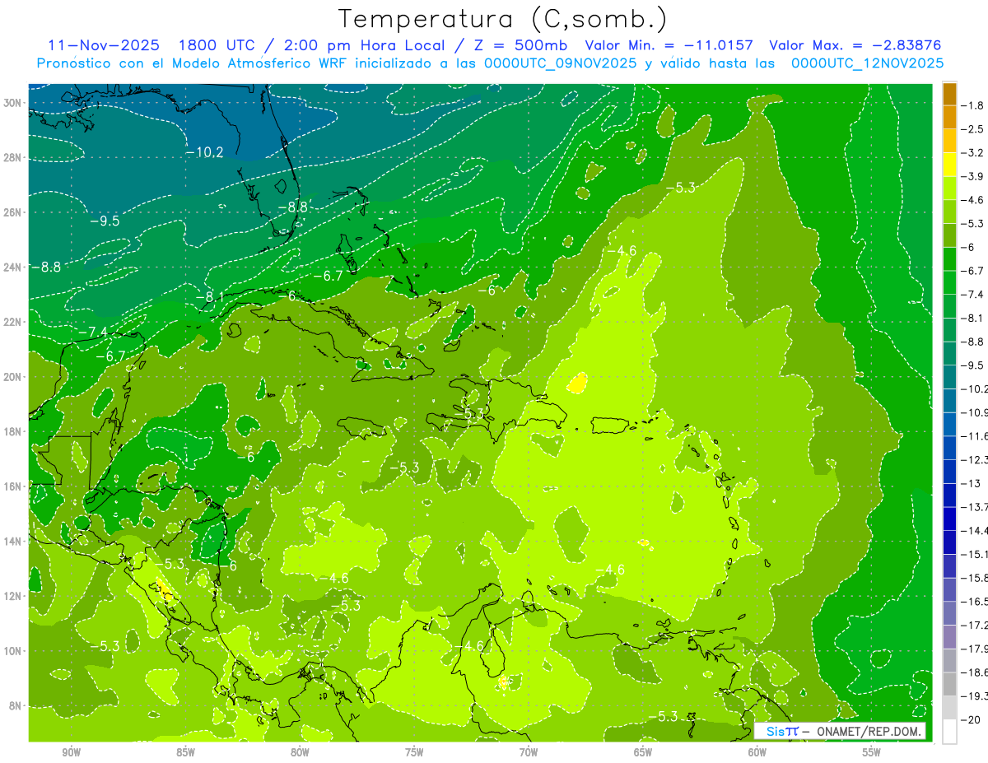This screenshot has height=763, width=988.
Task: Click the dark orange top swatch of colorbar
Action: point(949,93)
